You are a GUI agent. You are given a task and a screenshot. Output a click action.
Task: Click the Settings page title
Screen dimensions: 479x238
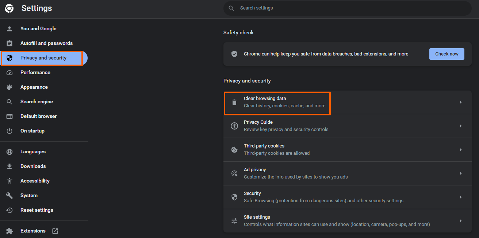point(37,8)
